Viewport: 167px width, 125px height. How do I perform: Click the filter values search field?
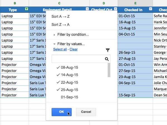point(78,59)
